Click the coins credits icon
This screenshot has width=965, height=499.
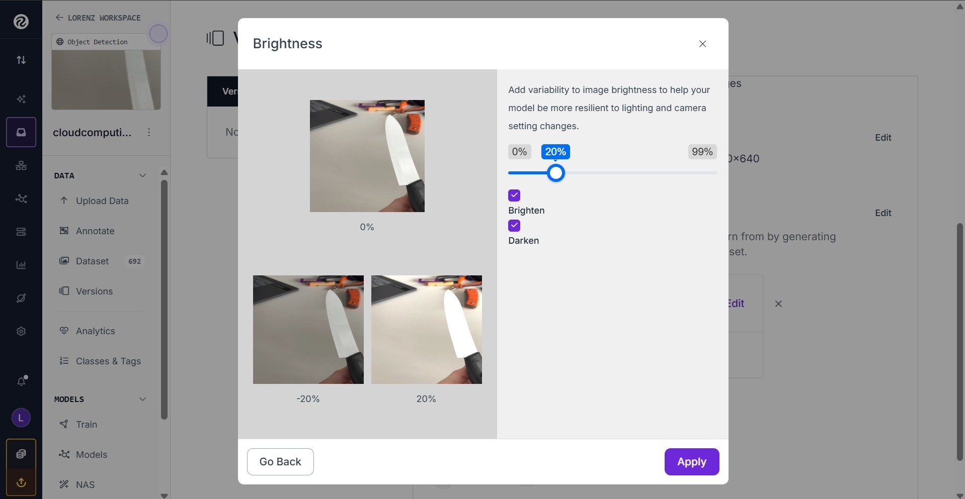click(x=21, y=454)
